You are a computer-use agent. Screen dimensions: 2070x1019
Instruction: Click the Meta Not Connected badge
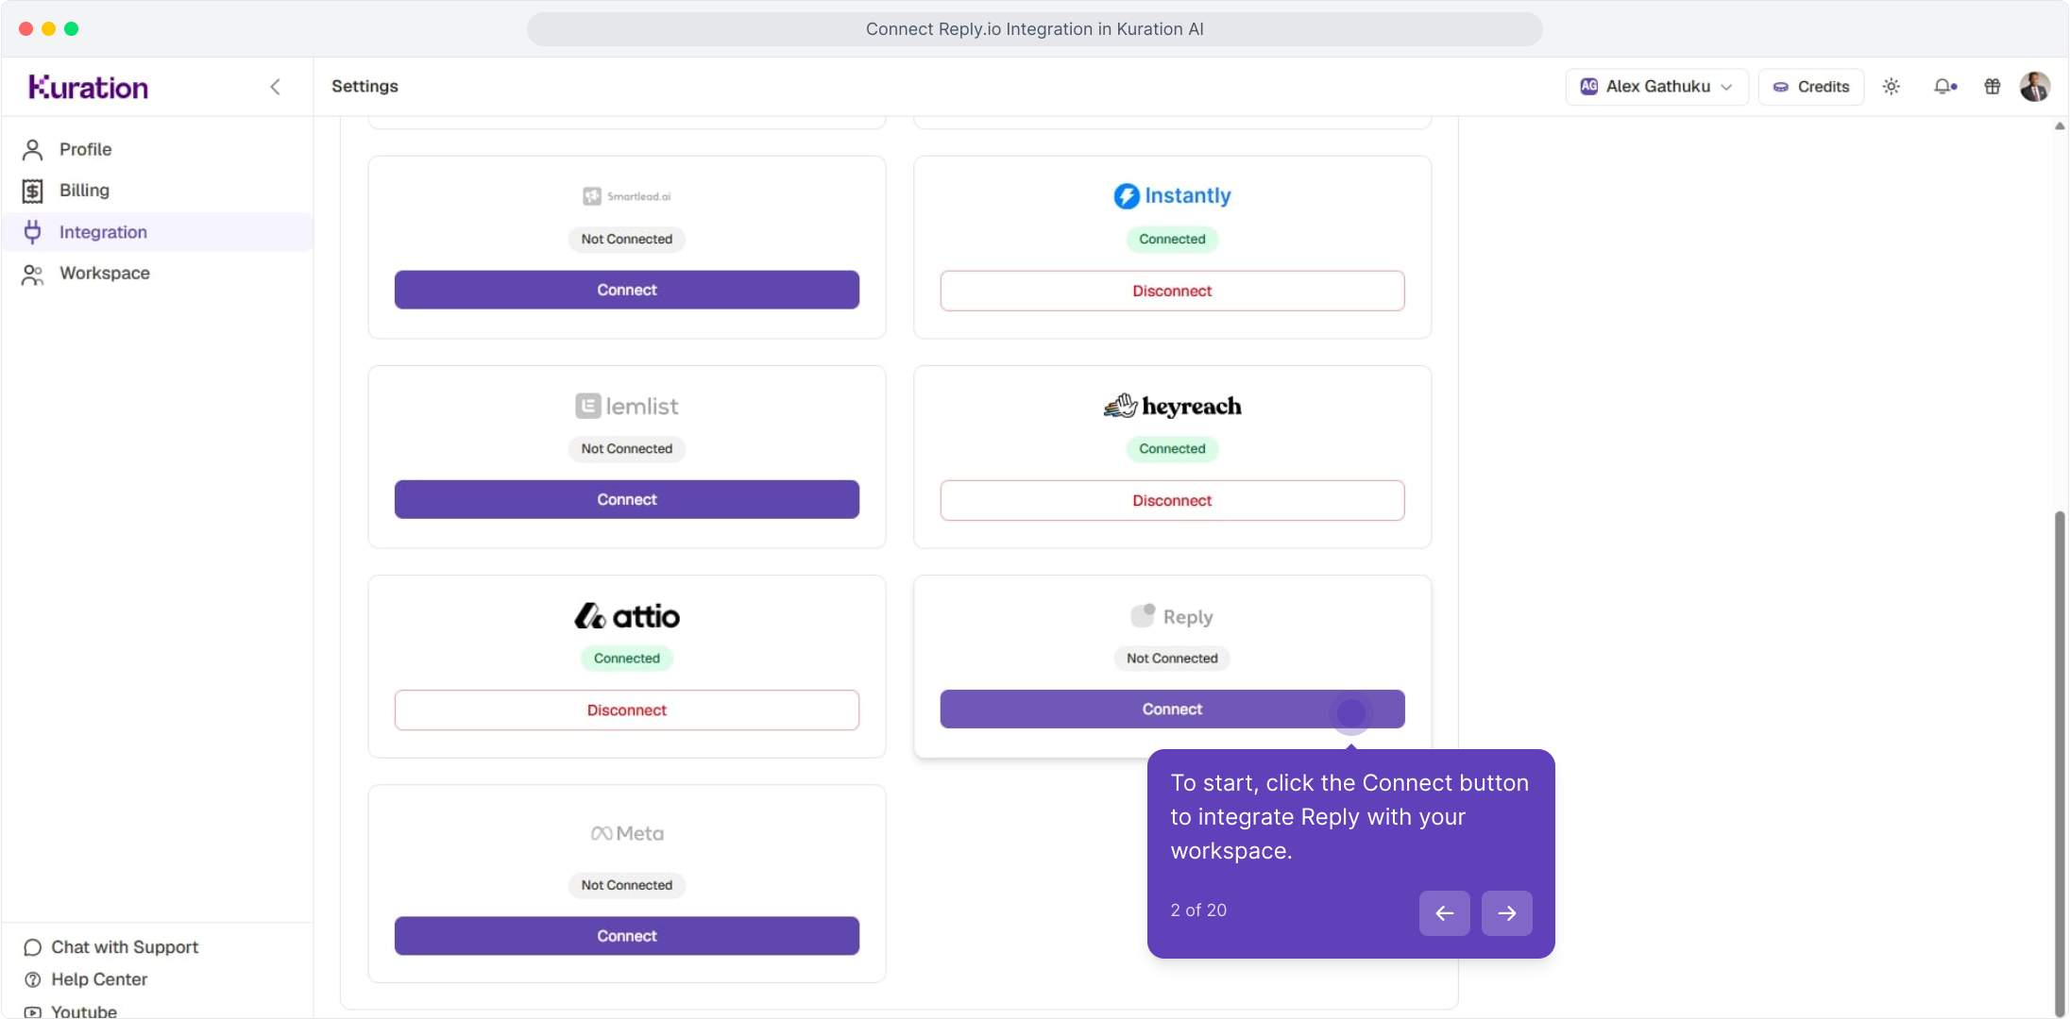[627, 885]
